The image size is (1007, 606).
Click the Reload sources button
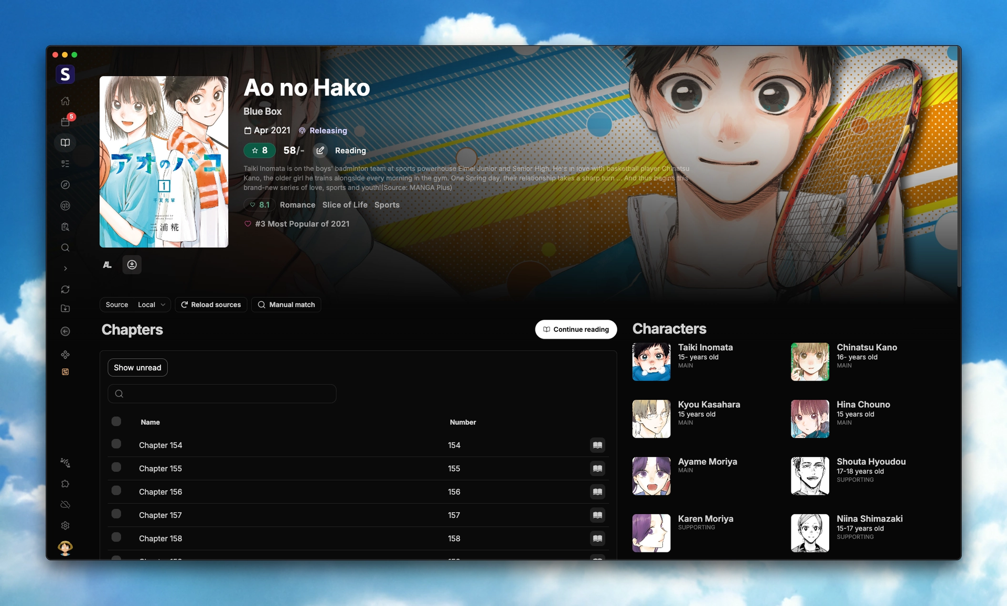(211, 305)
